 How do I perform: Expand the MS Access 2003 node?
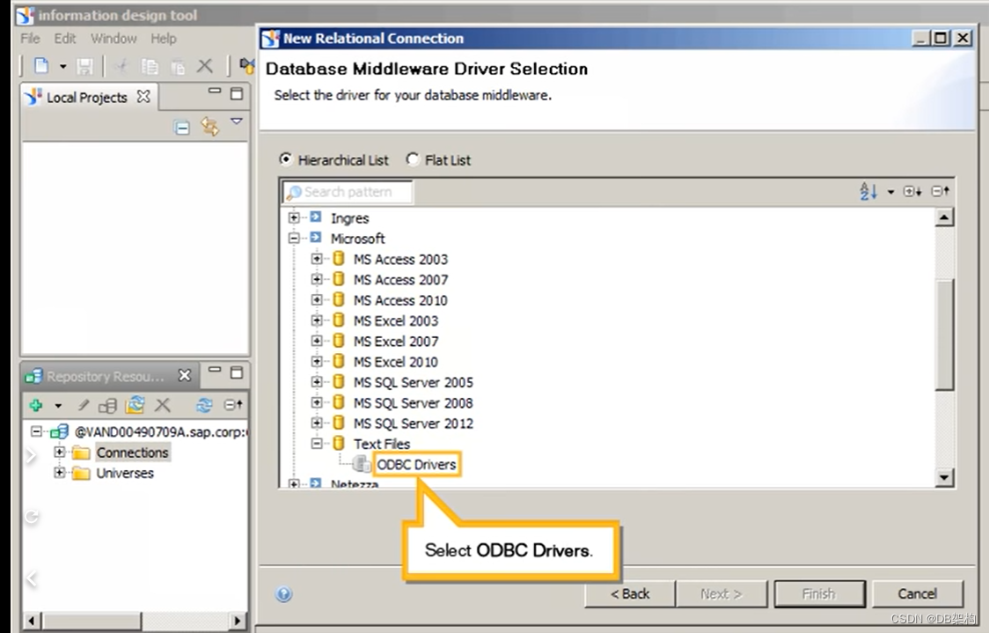pos(317,259)
